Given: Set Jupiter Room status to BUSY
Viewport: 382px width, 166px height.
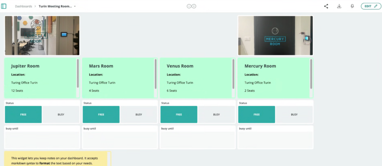Looking at the screenshot, I should click(61, 114).
